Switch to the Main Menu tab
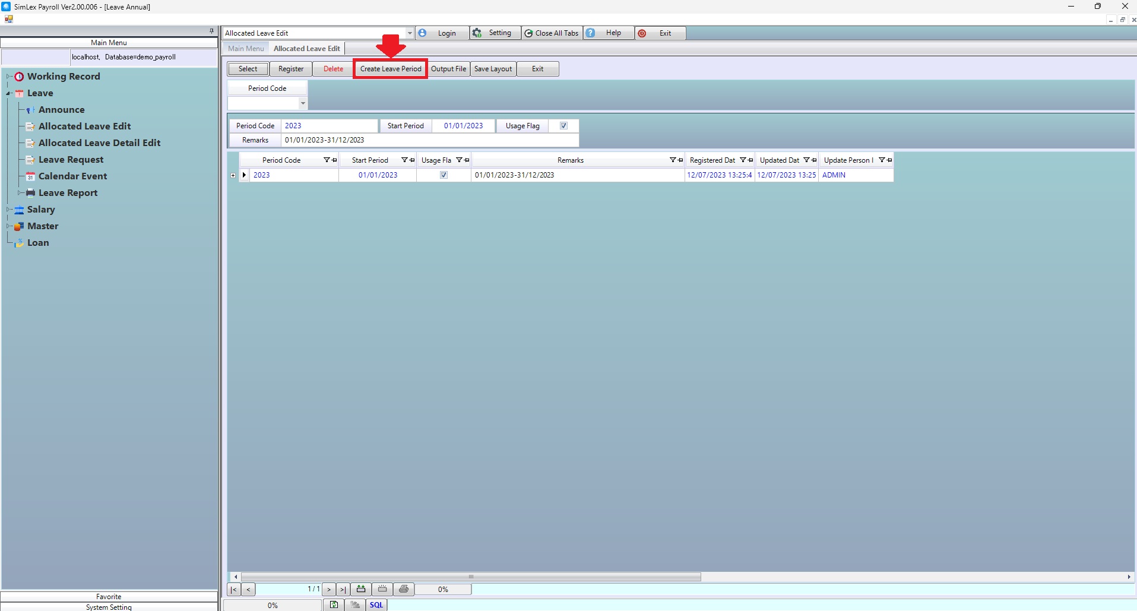This screenshot has width=1137, height=611. (246, 49)
